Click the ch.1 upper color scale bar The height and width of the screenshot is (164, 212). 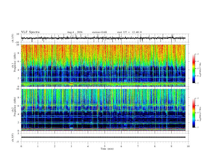tap(194, 69)
